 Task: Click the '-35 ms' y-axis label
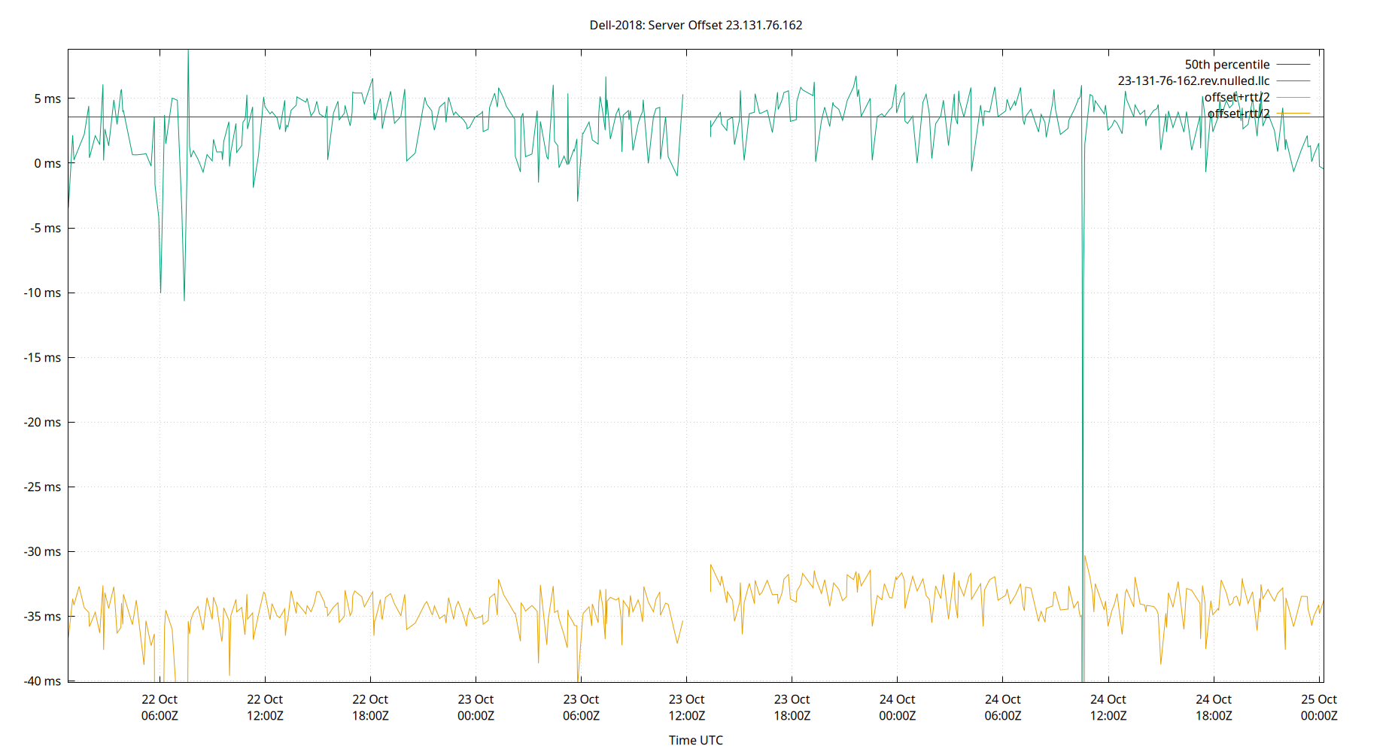[x=43, y=616]
